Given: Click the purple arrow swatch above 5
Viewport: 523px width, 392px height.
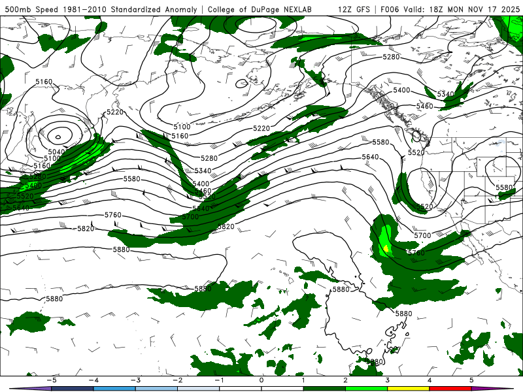Looking at the screenshot, I should [492, 389].
